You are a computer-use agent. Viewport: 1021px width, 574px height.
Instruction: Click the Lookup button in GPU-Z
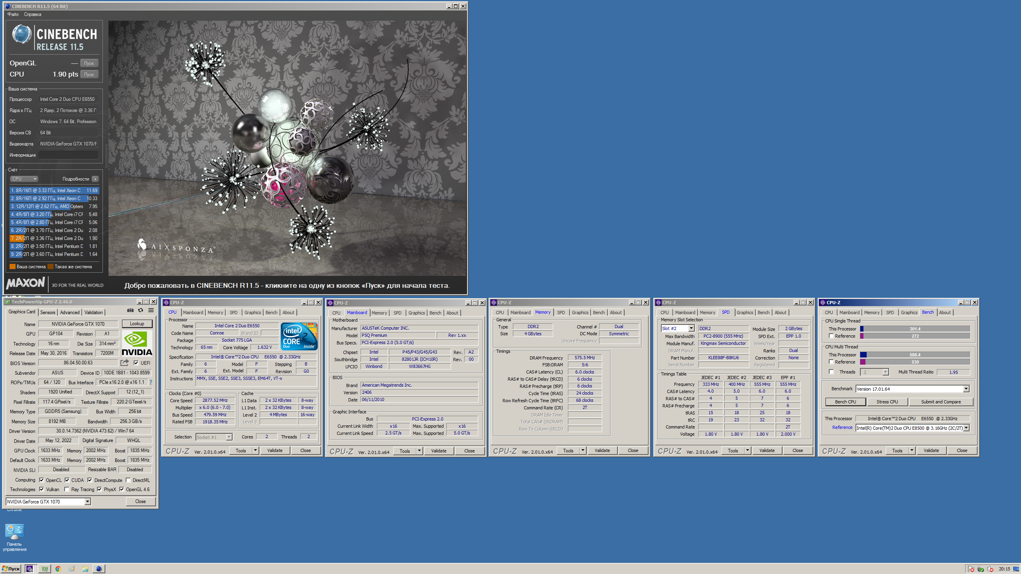point(137,324)
